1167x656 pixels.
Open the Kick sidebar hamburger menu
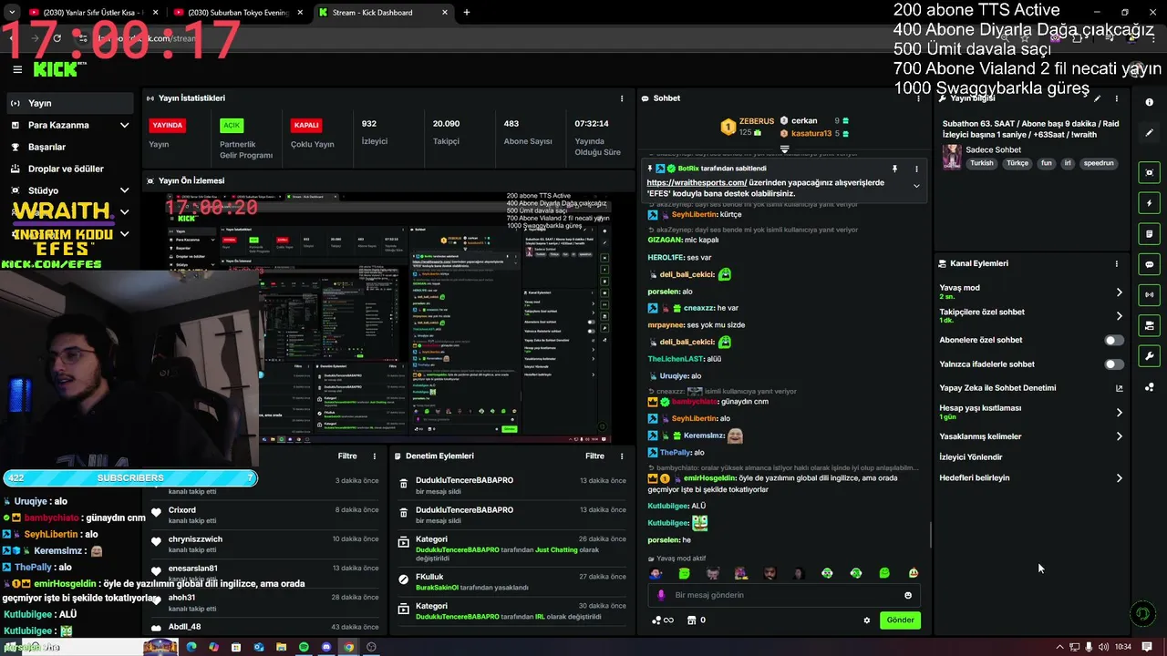point(17,69)
